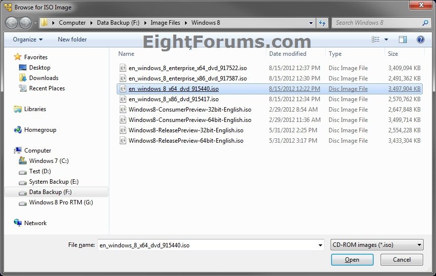Click the Network icon
436x276 pixels.
17,223
